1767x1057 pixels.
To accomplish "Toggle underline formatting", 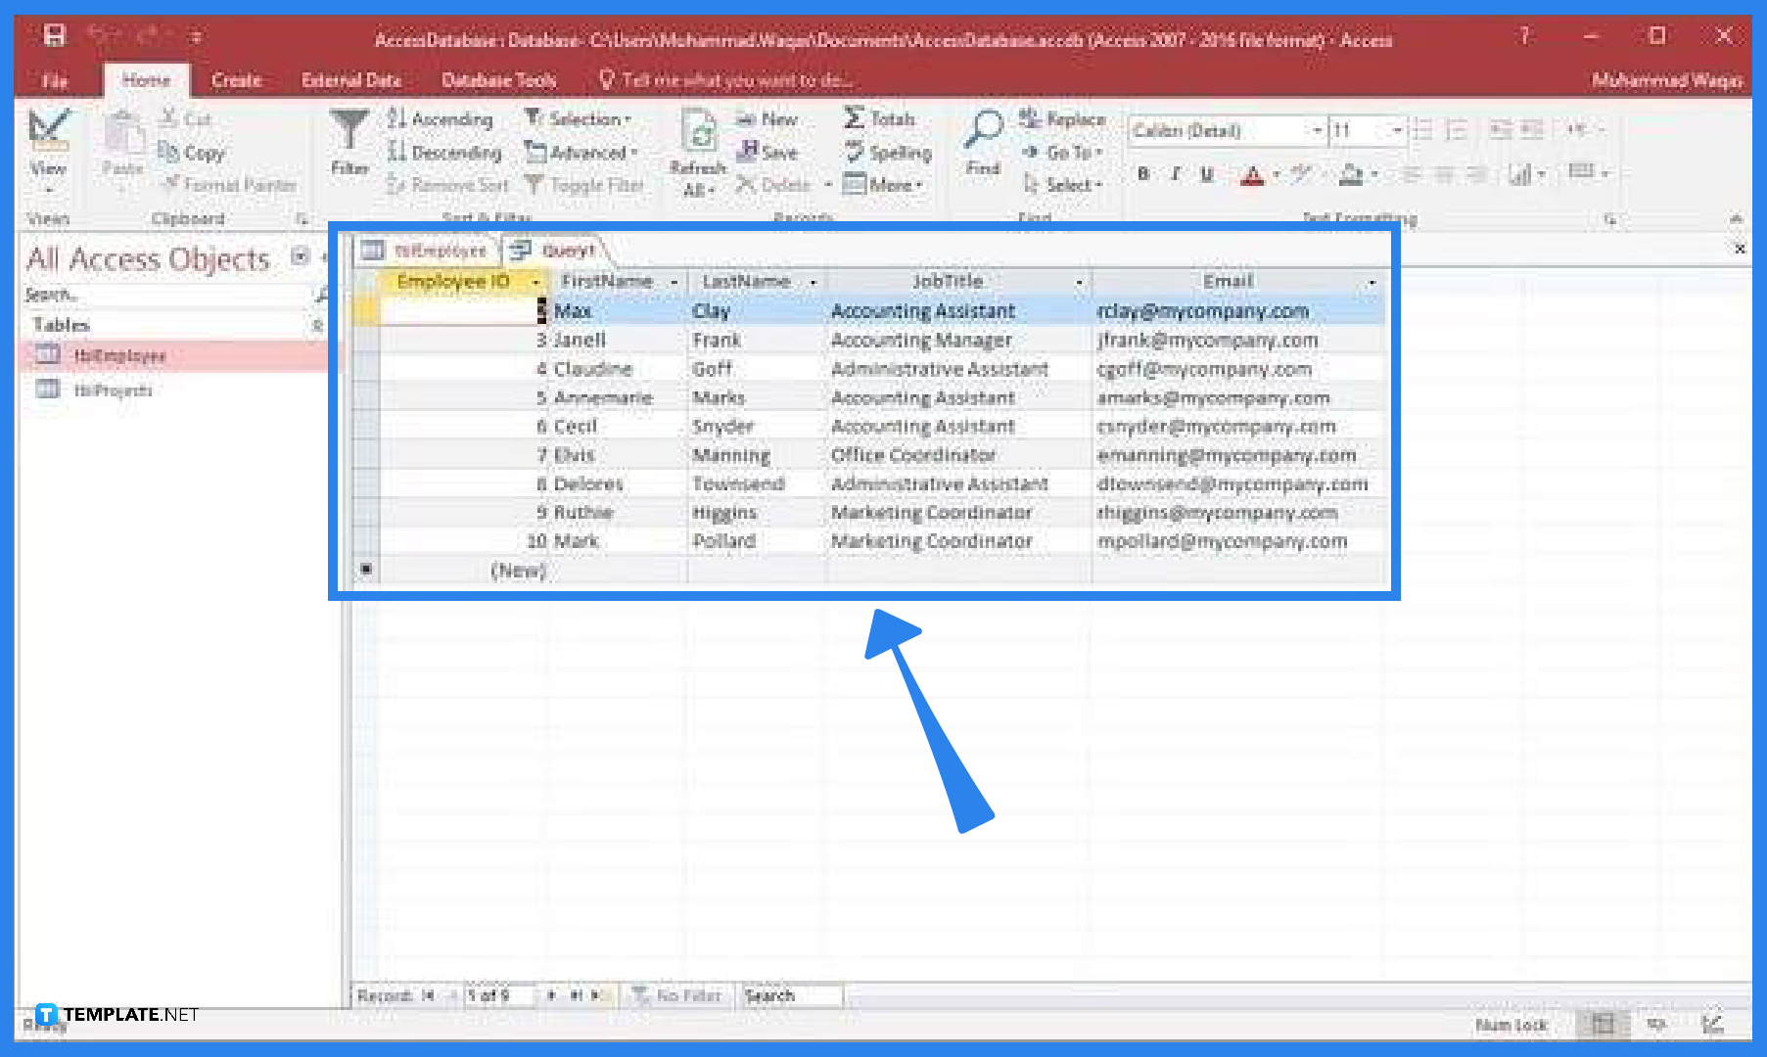I will pos(1206,174).
